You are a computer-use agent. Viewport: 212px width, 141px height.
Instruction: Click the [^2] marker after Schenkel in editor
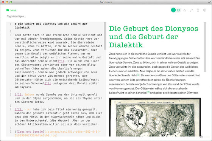[48, 83]
